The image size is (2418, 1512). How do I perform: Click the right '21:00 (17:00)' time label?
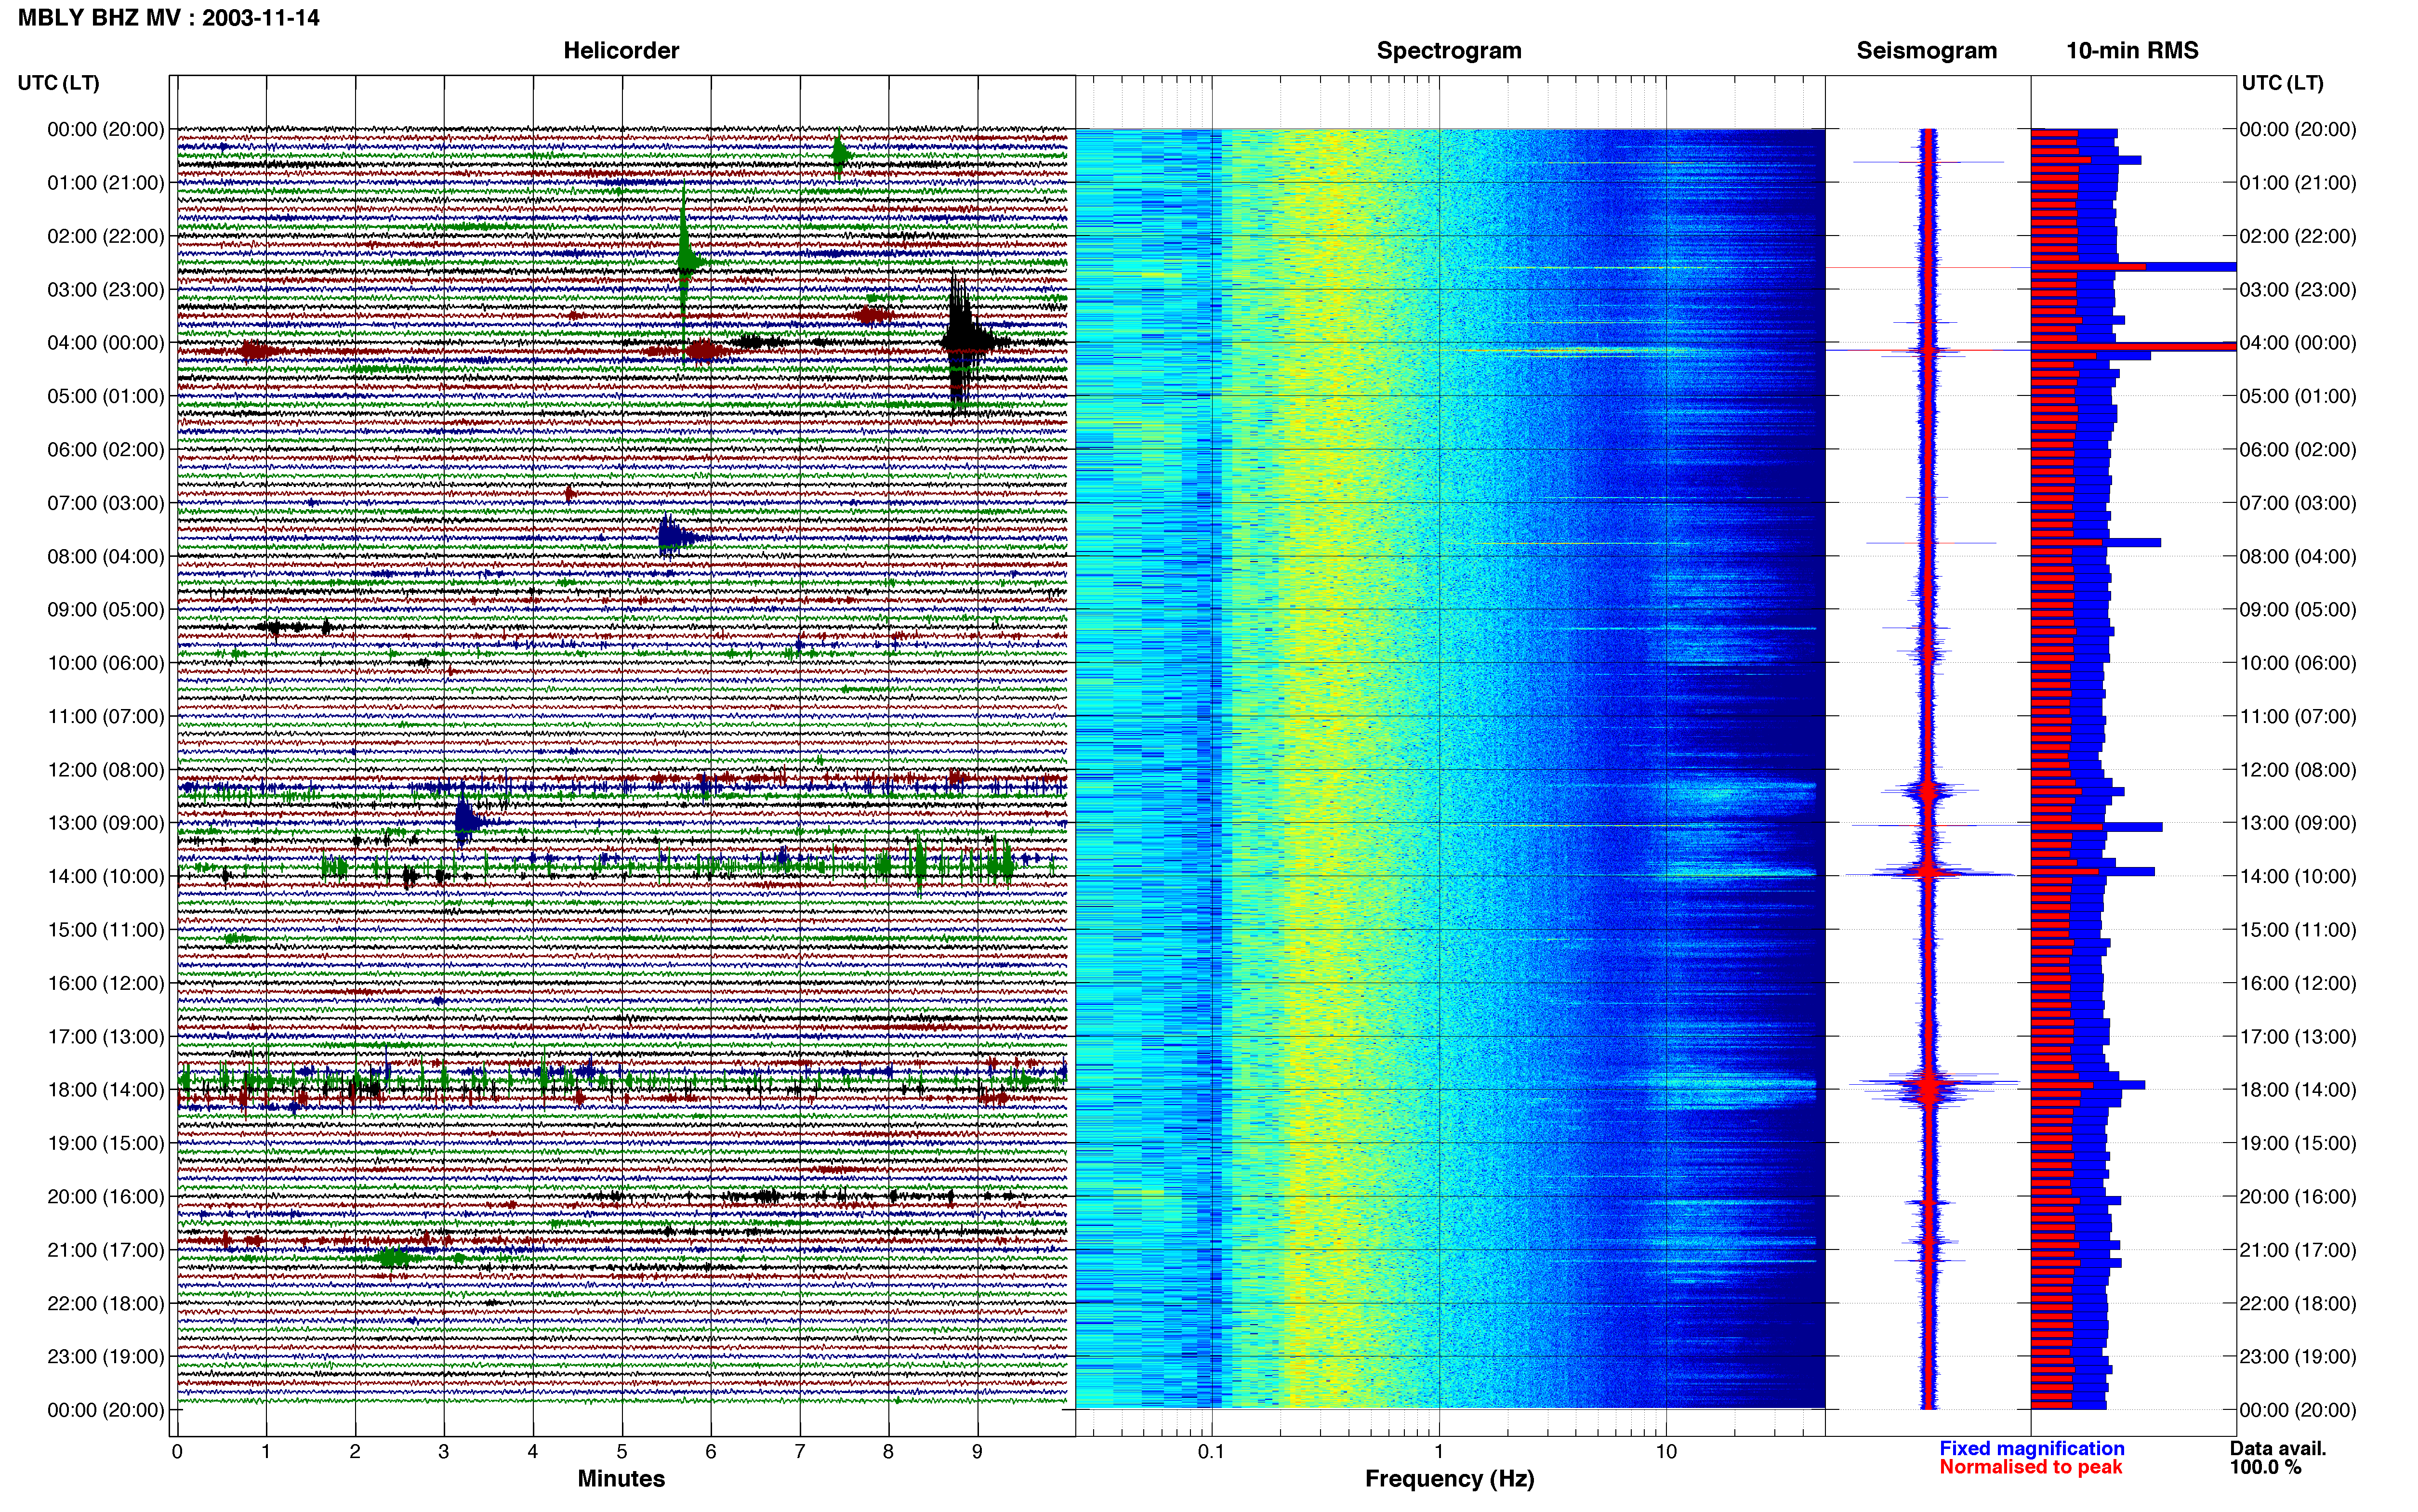(2298, 1249)
